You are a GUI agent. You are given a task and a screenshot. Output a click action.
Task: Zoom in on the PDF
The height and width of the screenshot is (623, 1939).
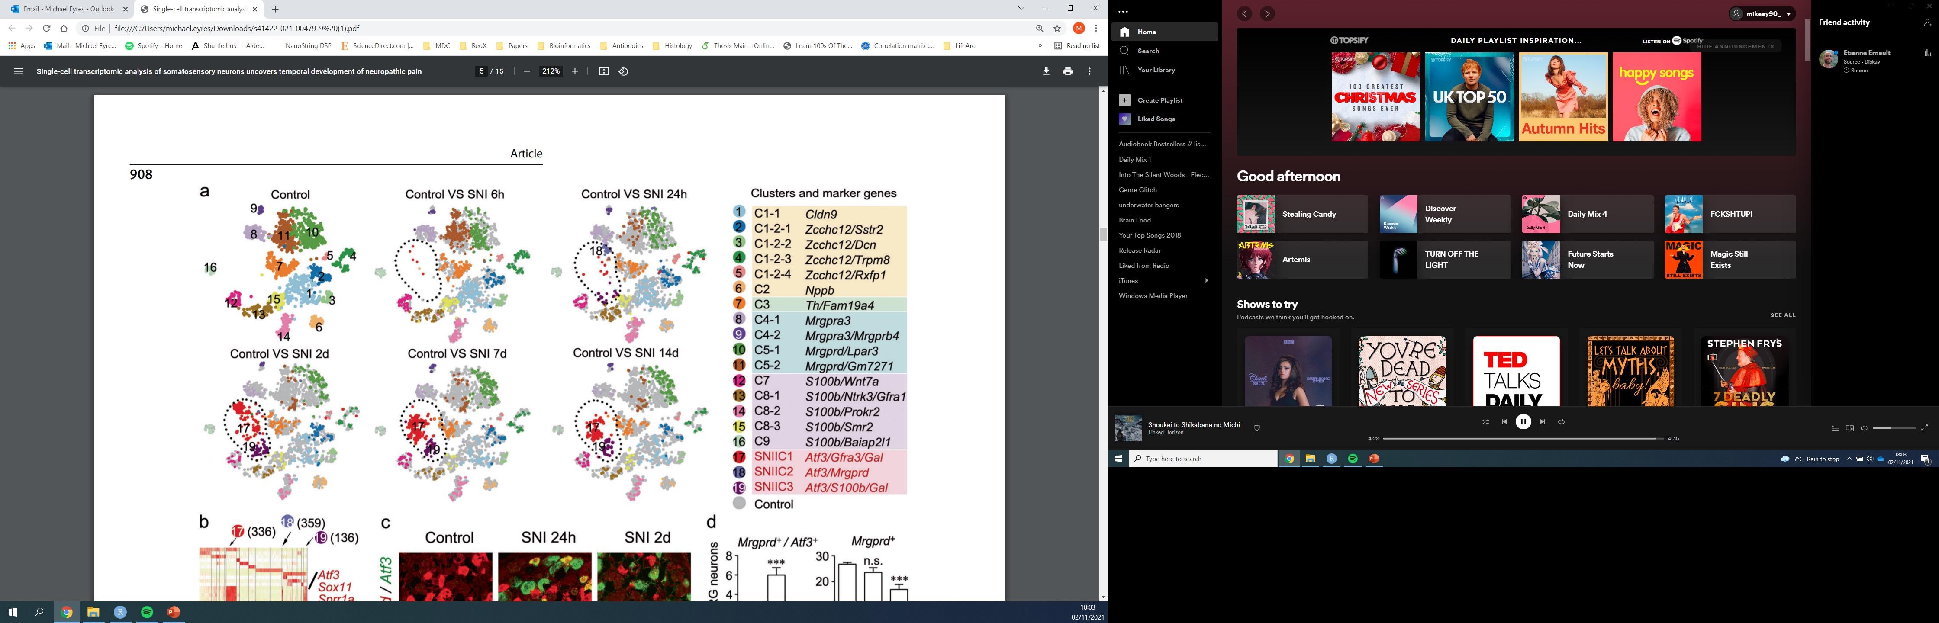pyautogui.click(x=575, y=71)
